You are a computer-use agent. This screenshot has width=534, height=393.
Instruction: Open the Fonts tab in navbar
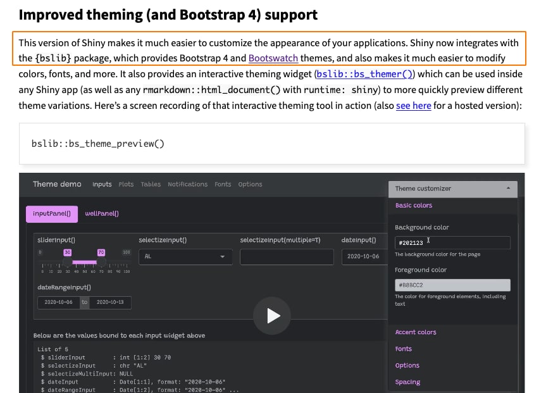point(223,184)
